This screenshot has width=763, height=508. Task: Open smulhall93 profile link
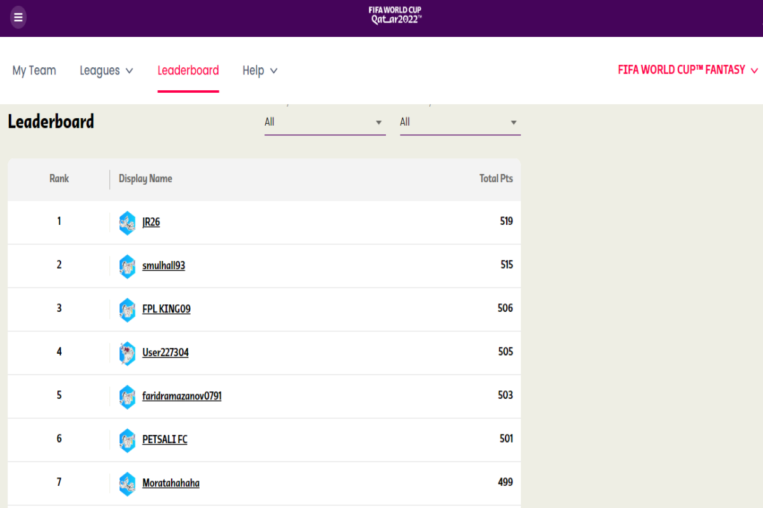163,265
